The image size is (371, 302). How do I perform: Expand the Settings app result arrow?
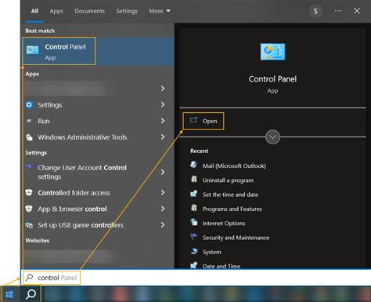[x=163, y=105]
